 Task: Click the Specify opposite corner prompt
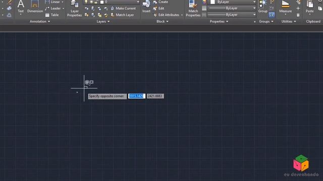pos(107,96)
